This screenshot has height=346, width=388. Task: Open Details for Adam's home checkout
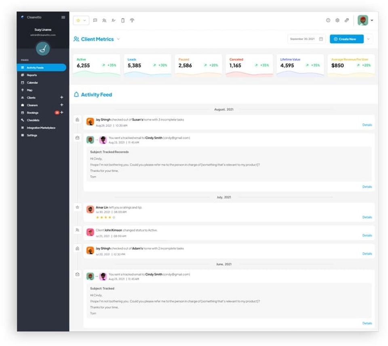(x=367, y=254)
